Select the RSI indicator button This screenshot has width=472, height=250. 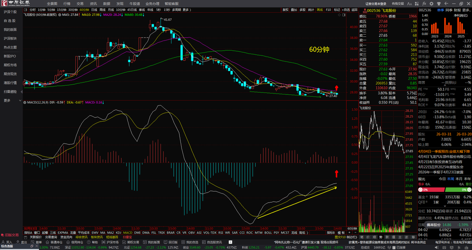click(221, 232)
